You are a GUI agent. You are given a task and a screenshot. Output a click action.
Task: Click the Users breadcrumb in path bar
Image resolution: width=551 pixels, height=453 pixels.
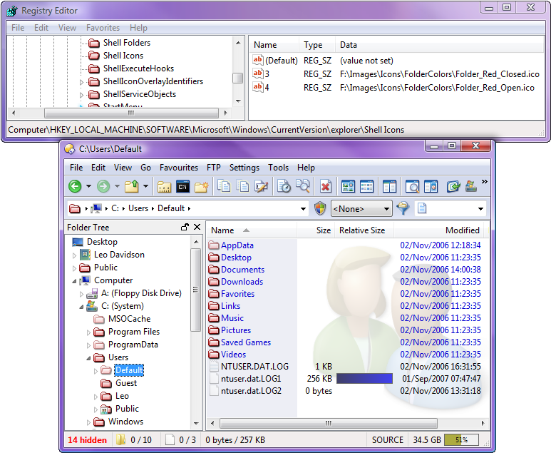click(x=138, y=208)
